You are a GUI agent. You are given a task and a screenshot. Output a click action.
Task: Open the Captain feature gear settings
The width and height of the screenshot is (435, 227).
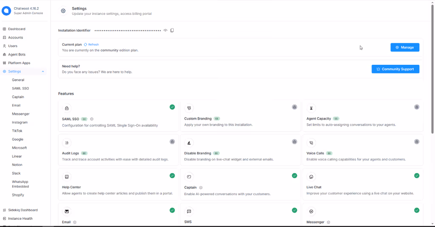coord(201,188)
